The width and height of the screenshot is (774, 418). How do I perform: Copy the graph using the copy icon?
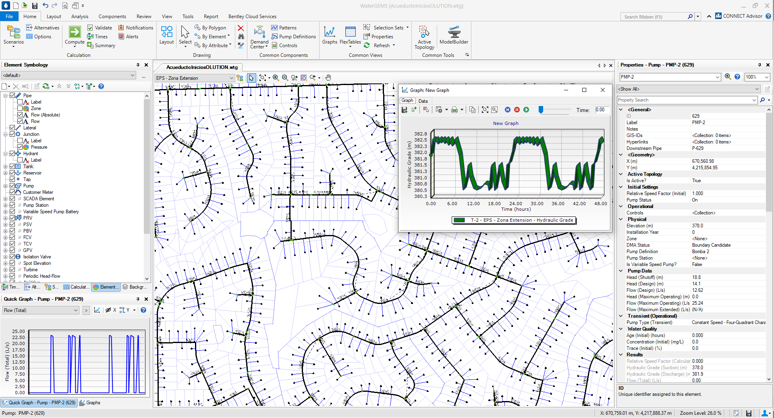pyautogui.click(x=473, y=110)
